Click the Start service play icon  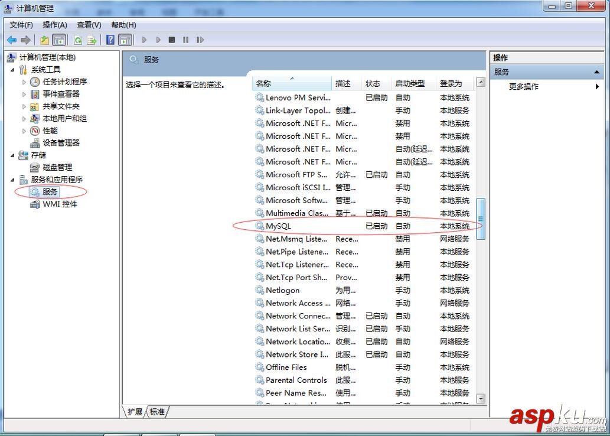144,40
